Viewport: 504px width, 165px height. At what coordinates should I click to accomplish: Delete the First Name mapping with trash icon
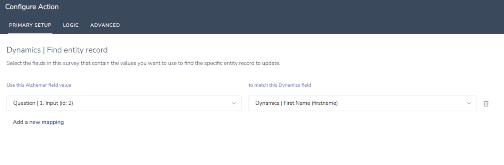[x=486, y=103]
